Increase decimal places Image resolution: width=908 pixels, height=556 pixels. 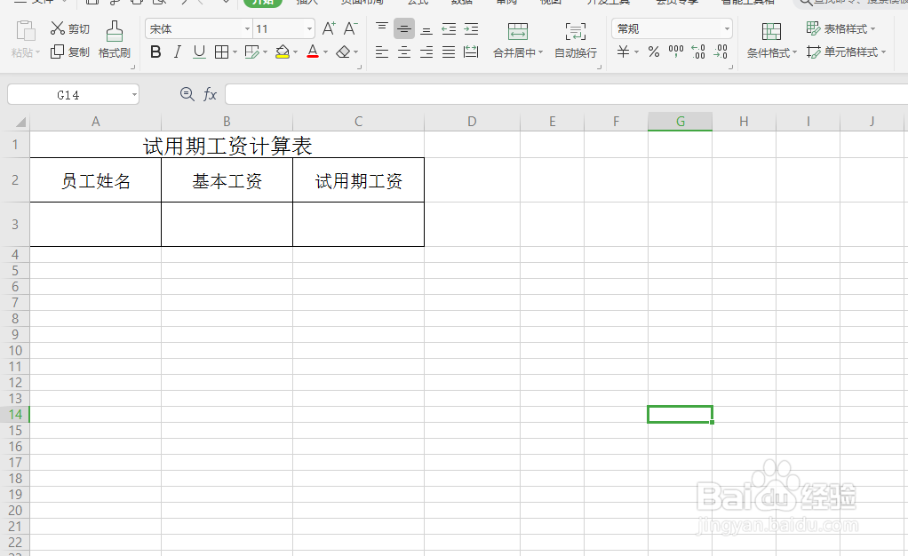tap(698, 52)
